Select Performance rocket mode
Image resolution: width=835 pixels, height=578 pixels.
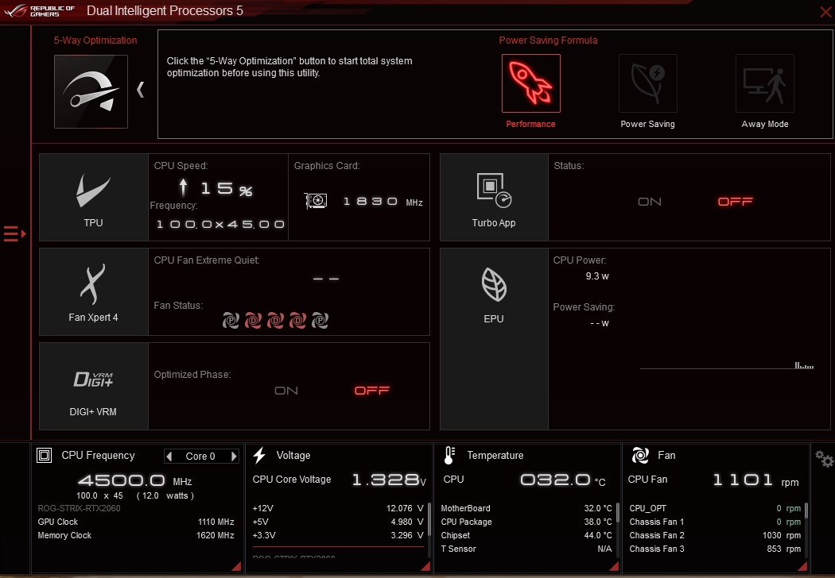531,83
